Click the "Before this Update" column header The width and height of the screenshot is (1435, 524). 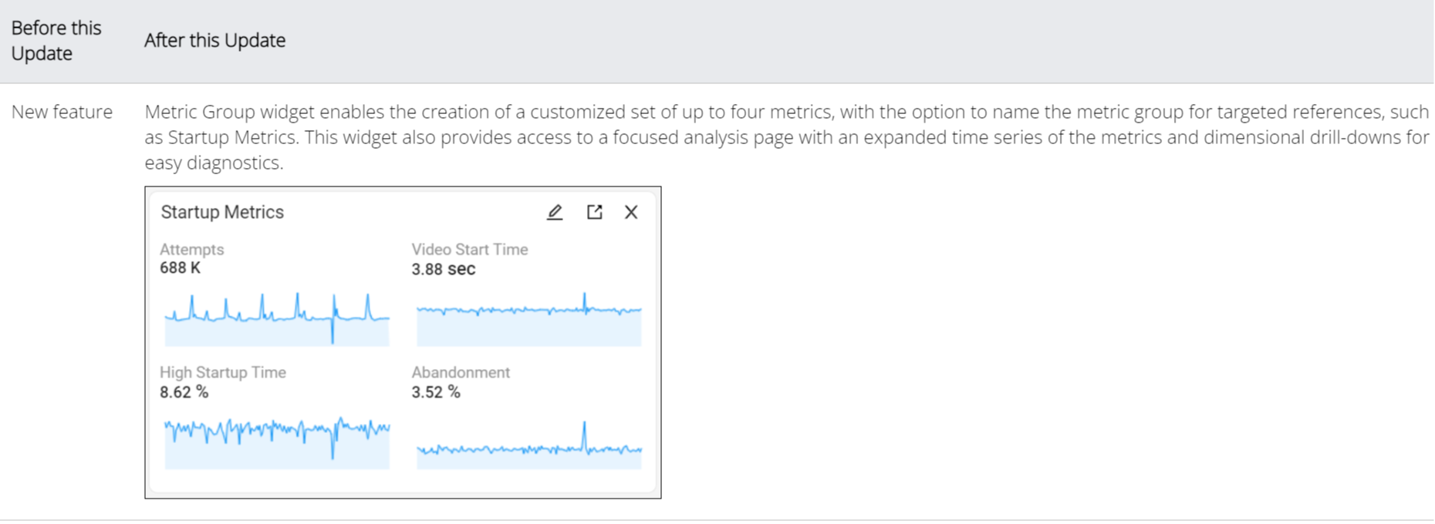pos(56,40)
